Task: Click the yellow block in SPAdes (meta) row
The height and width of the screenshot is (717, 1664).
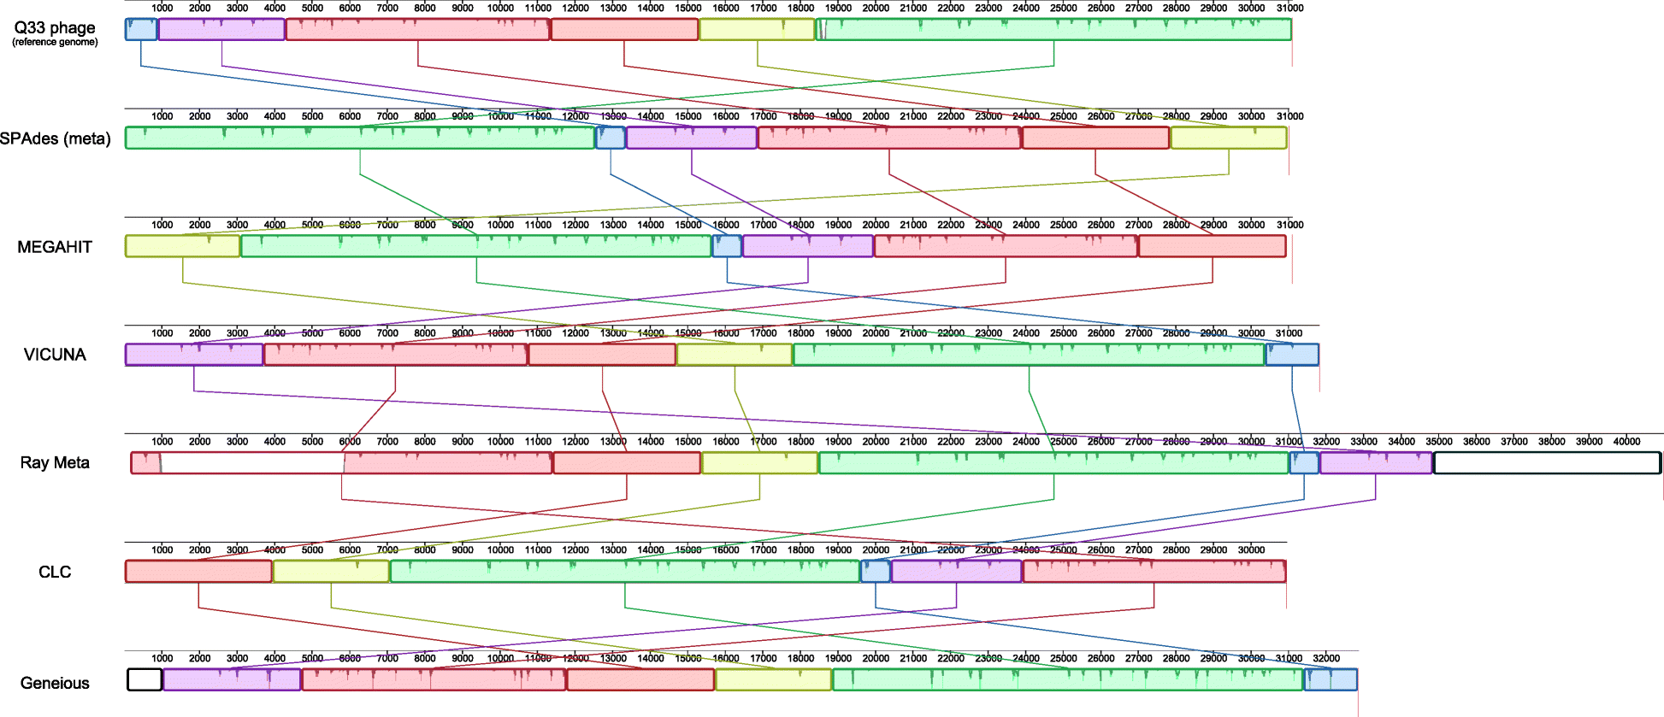Action: coord(1229,138)
